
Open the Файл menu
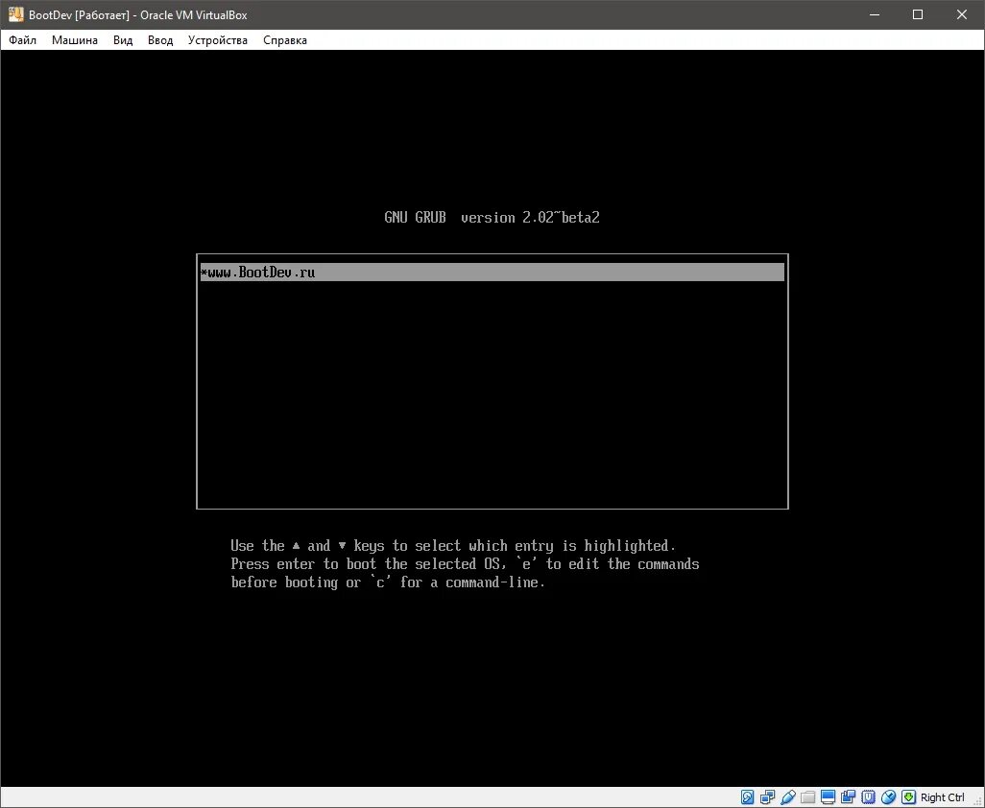click(x=23, y=40)
